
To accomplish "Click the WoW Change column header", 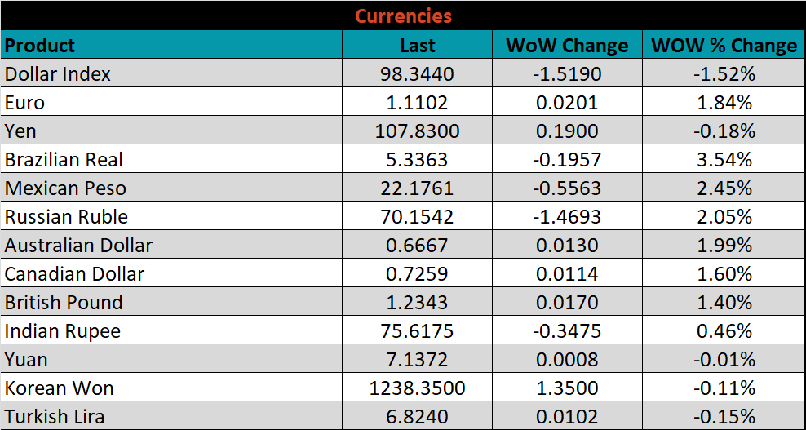I will (x=567, y=46).
